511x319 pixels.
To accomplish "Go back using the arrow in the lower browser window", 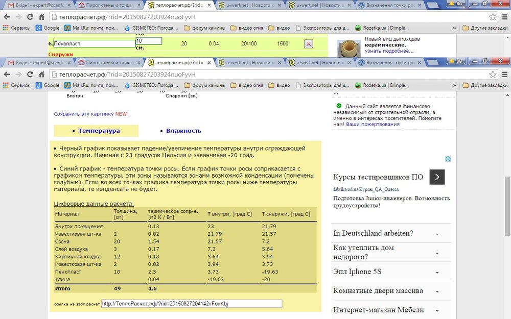I will (7, 74).
